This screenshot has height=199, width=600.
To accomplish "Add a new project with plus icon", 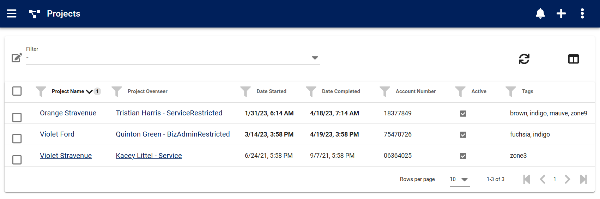I will (561, 14).
